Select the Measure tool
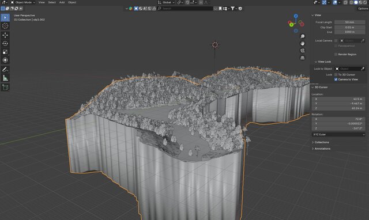369x220 pixels. pos(5,78)
